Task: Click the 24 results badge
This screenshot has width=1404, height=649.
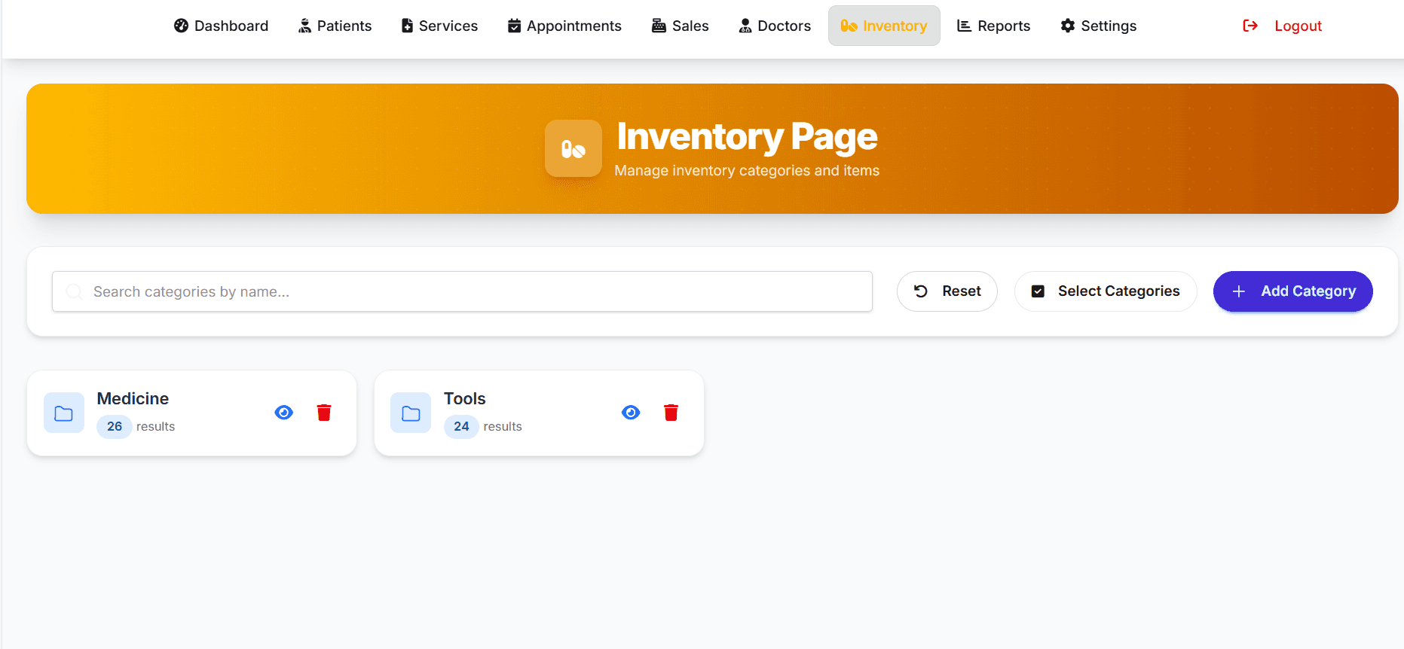Action: [461, 426]
